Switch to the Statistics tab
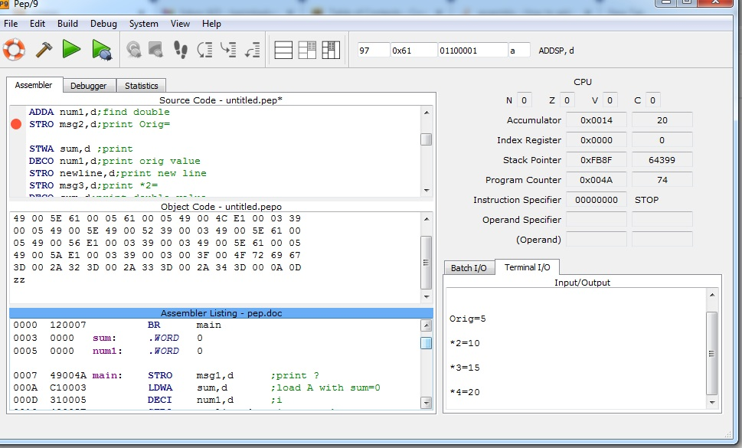 141,85
